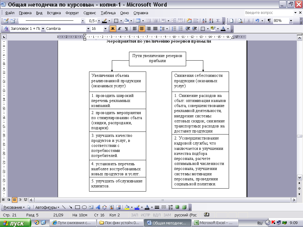Screen dimensions: 303x227
Task: Click Sort Ascending icon
Action: (x=204, y=21)
